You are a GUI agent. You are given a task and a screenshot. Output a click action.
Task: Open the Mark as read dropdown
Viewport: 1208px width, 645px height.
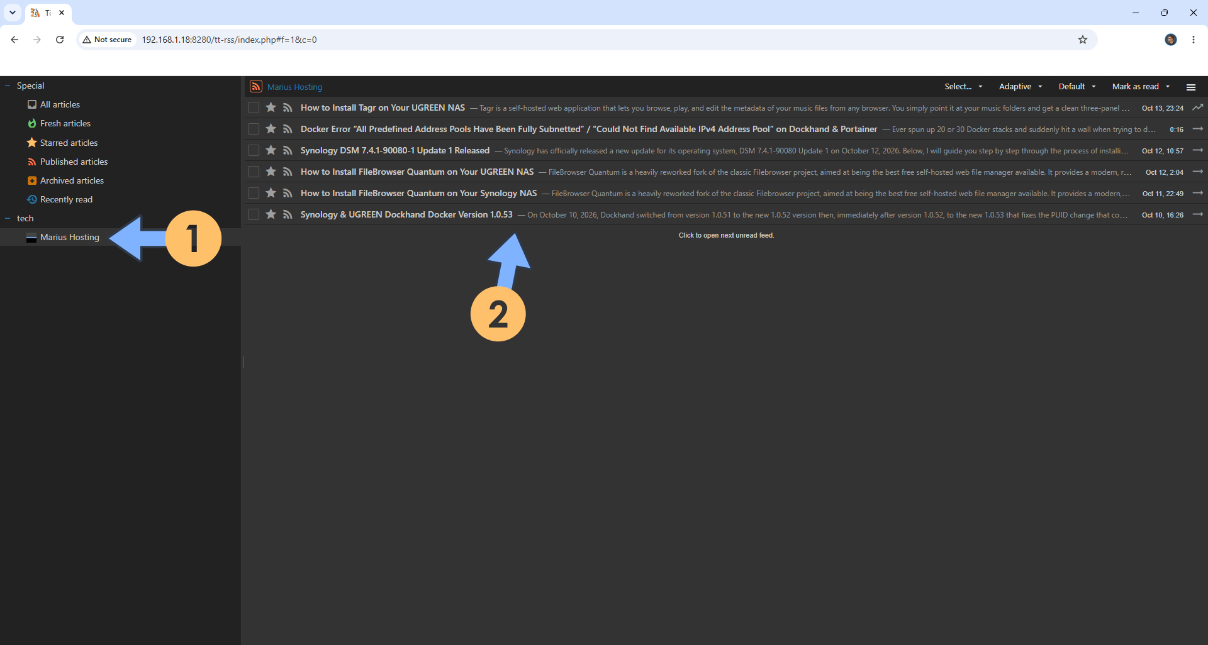[x=1141, y=87]
